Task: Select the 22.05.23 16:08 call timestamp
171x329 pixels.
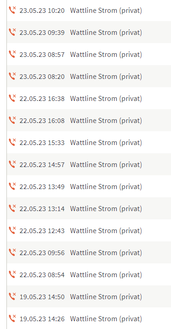Action: 42,121
